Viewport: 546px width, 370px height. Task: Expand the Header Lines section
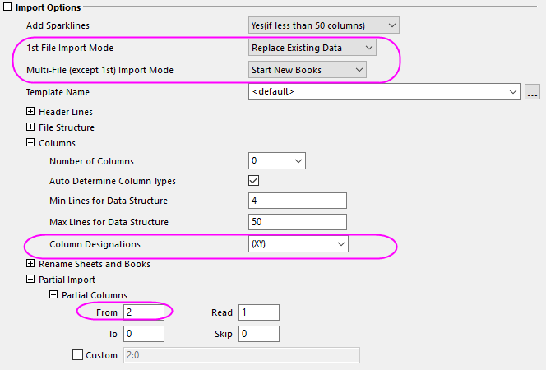[31, 112]
